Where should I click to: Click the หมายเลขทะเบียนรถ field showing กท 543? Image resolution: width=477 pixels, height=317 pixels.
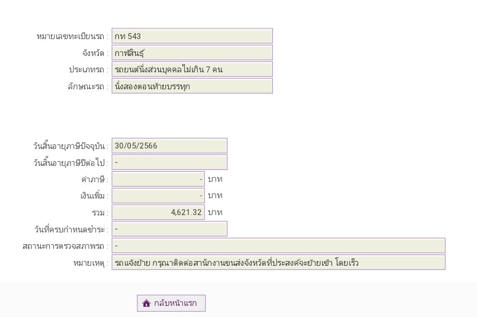(x=192, y=36)
